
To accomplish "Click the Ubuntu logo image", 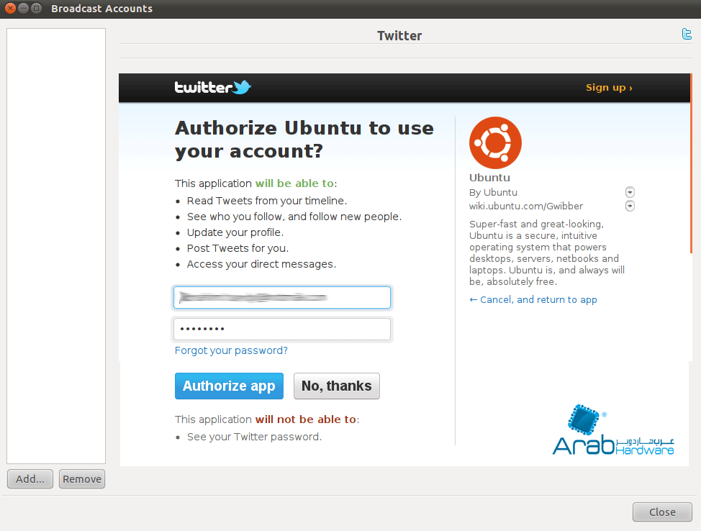I will [495, 142].
